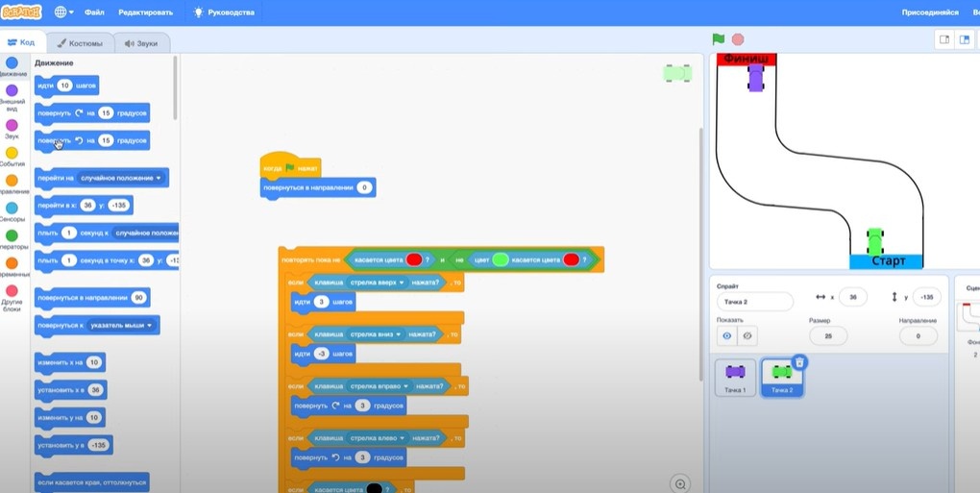Switch to small stage layout
This screenshot has height=493, width=980.
click(944, 39)
